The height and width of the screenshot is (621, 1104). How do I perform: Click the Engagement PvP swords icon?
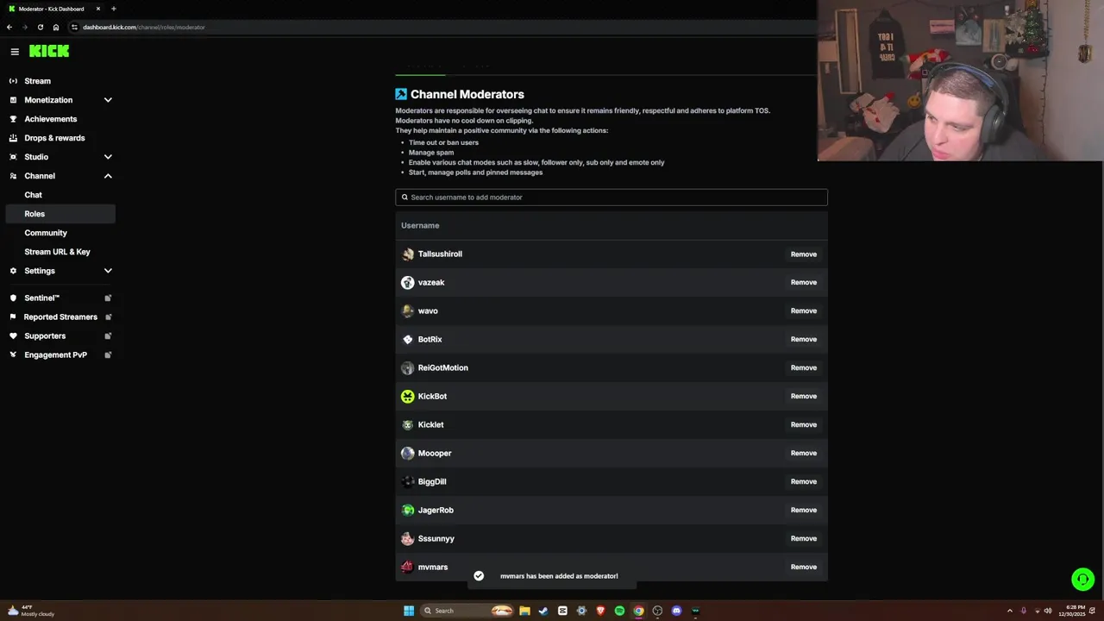pyautogui.click(x=13, y=354)
